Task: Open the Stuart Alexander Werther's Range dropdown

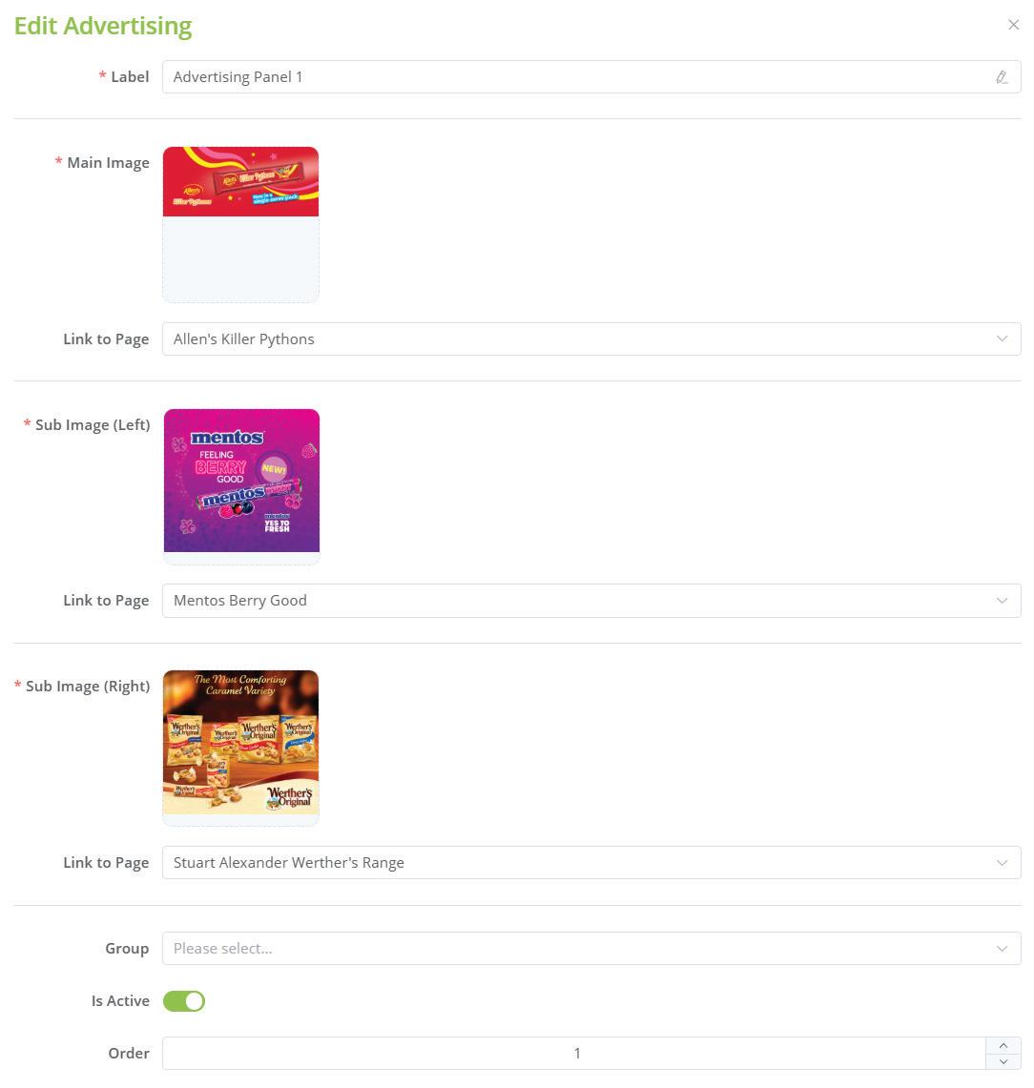Action: coord(591,863)
